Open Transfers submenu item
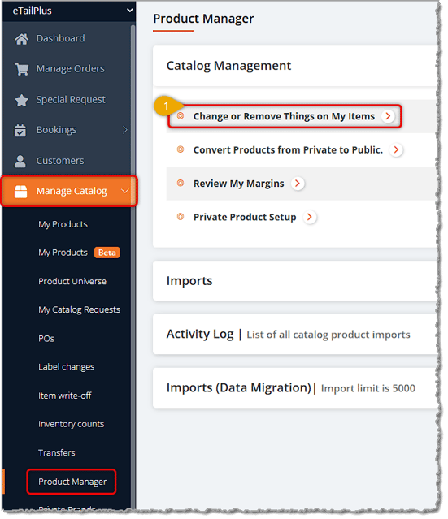448x519 pixels. pos(57,452)
